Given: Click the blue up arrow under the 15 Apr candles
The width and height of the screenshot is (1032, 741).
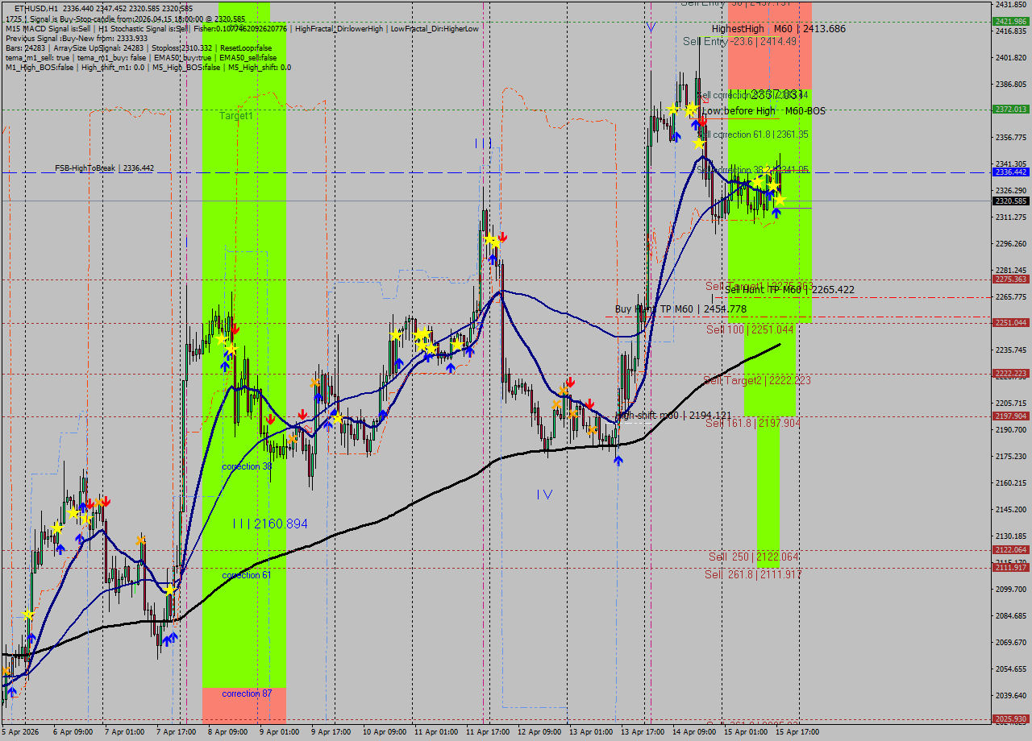Looking at the screenshot, I should click(776, 211).
